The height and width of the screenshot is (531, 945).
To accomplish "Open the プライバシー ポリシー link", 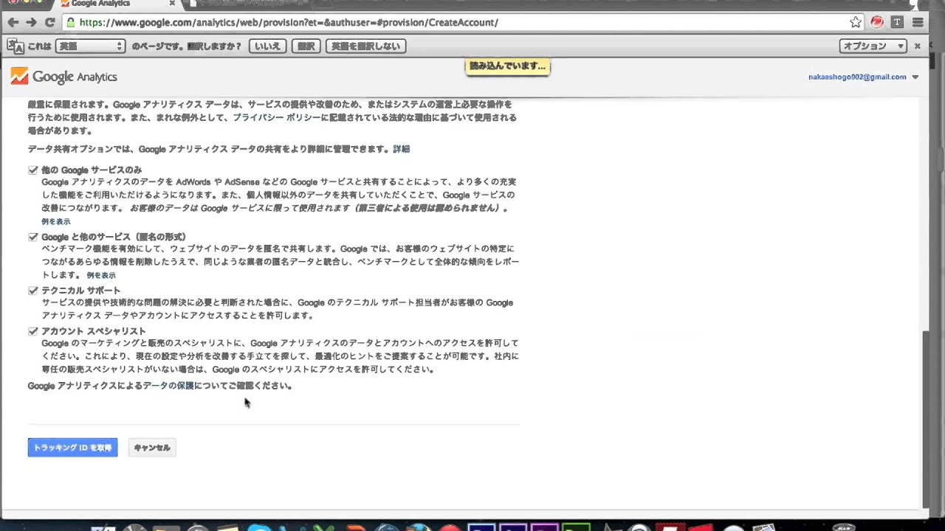I will point(275,117).
